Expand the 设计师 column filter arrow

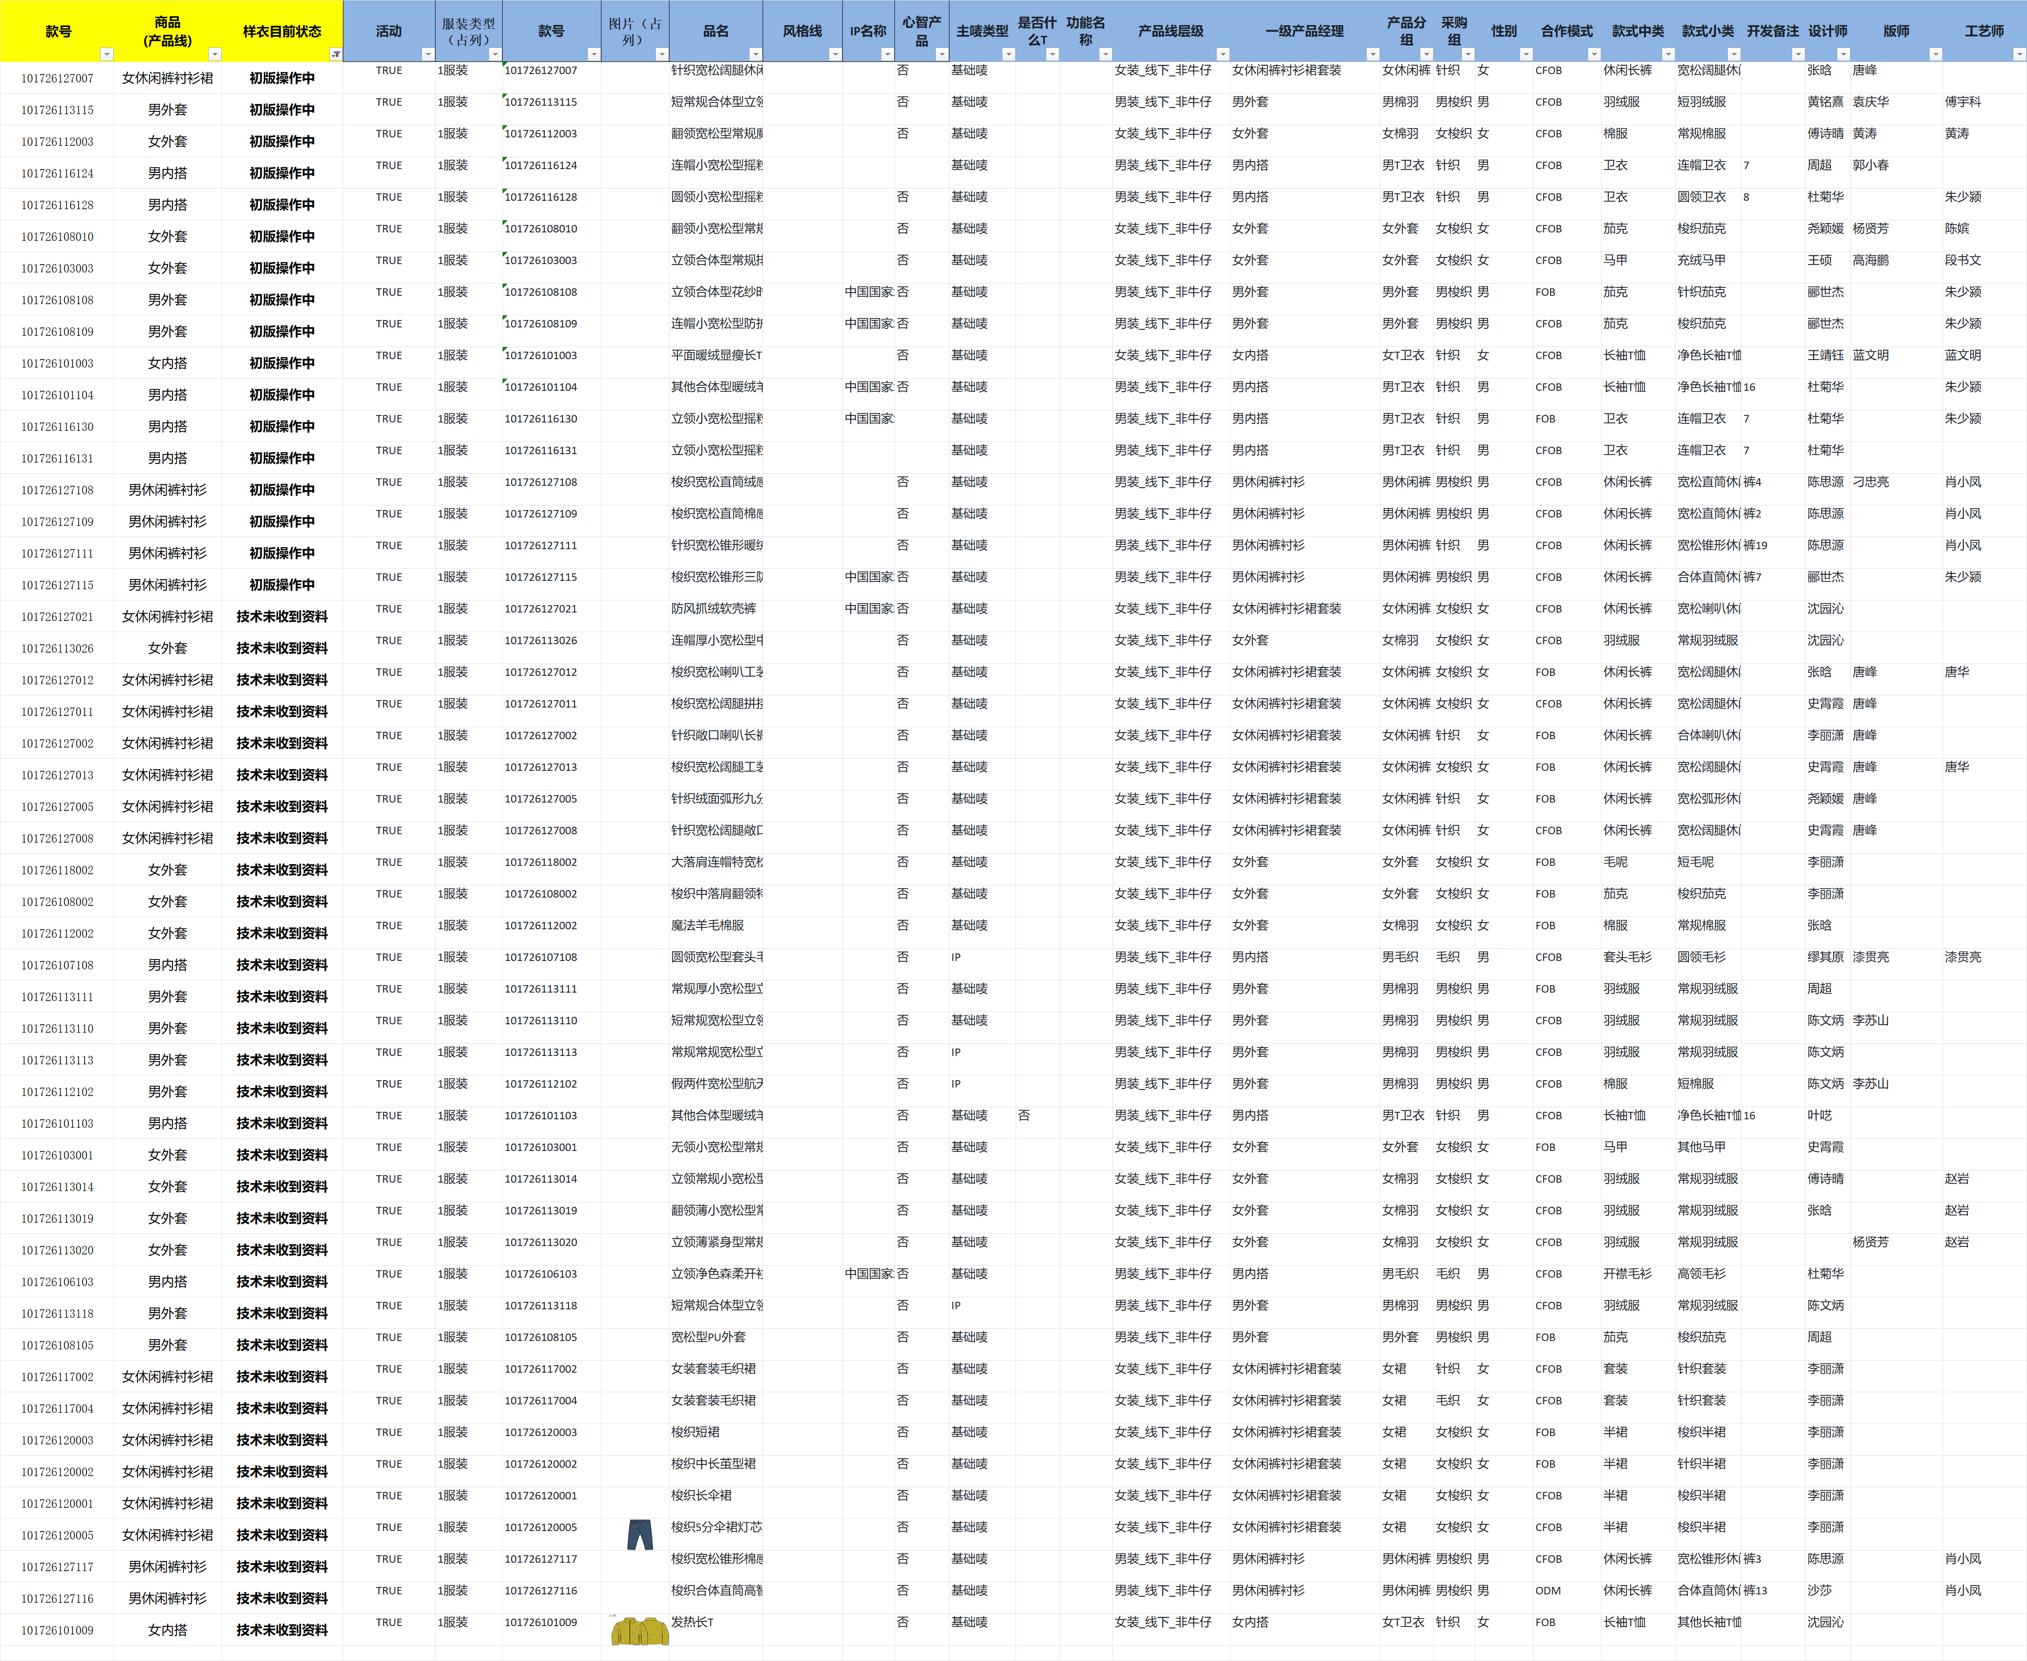tap(1843, 54)
